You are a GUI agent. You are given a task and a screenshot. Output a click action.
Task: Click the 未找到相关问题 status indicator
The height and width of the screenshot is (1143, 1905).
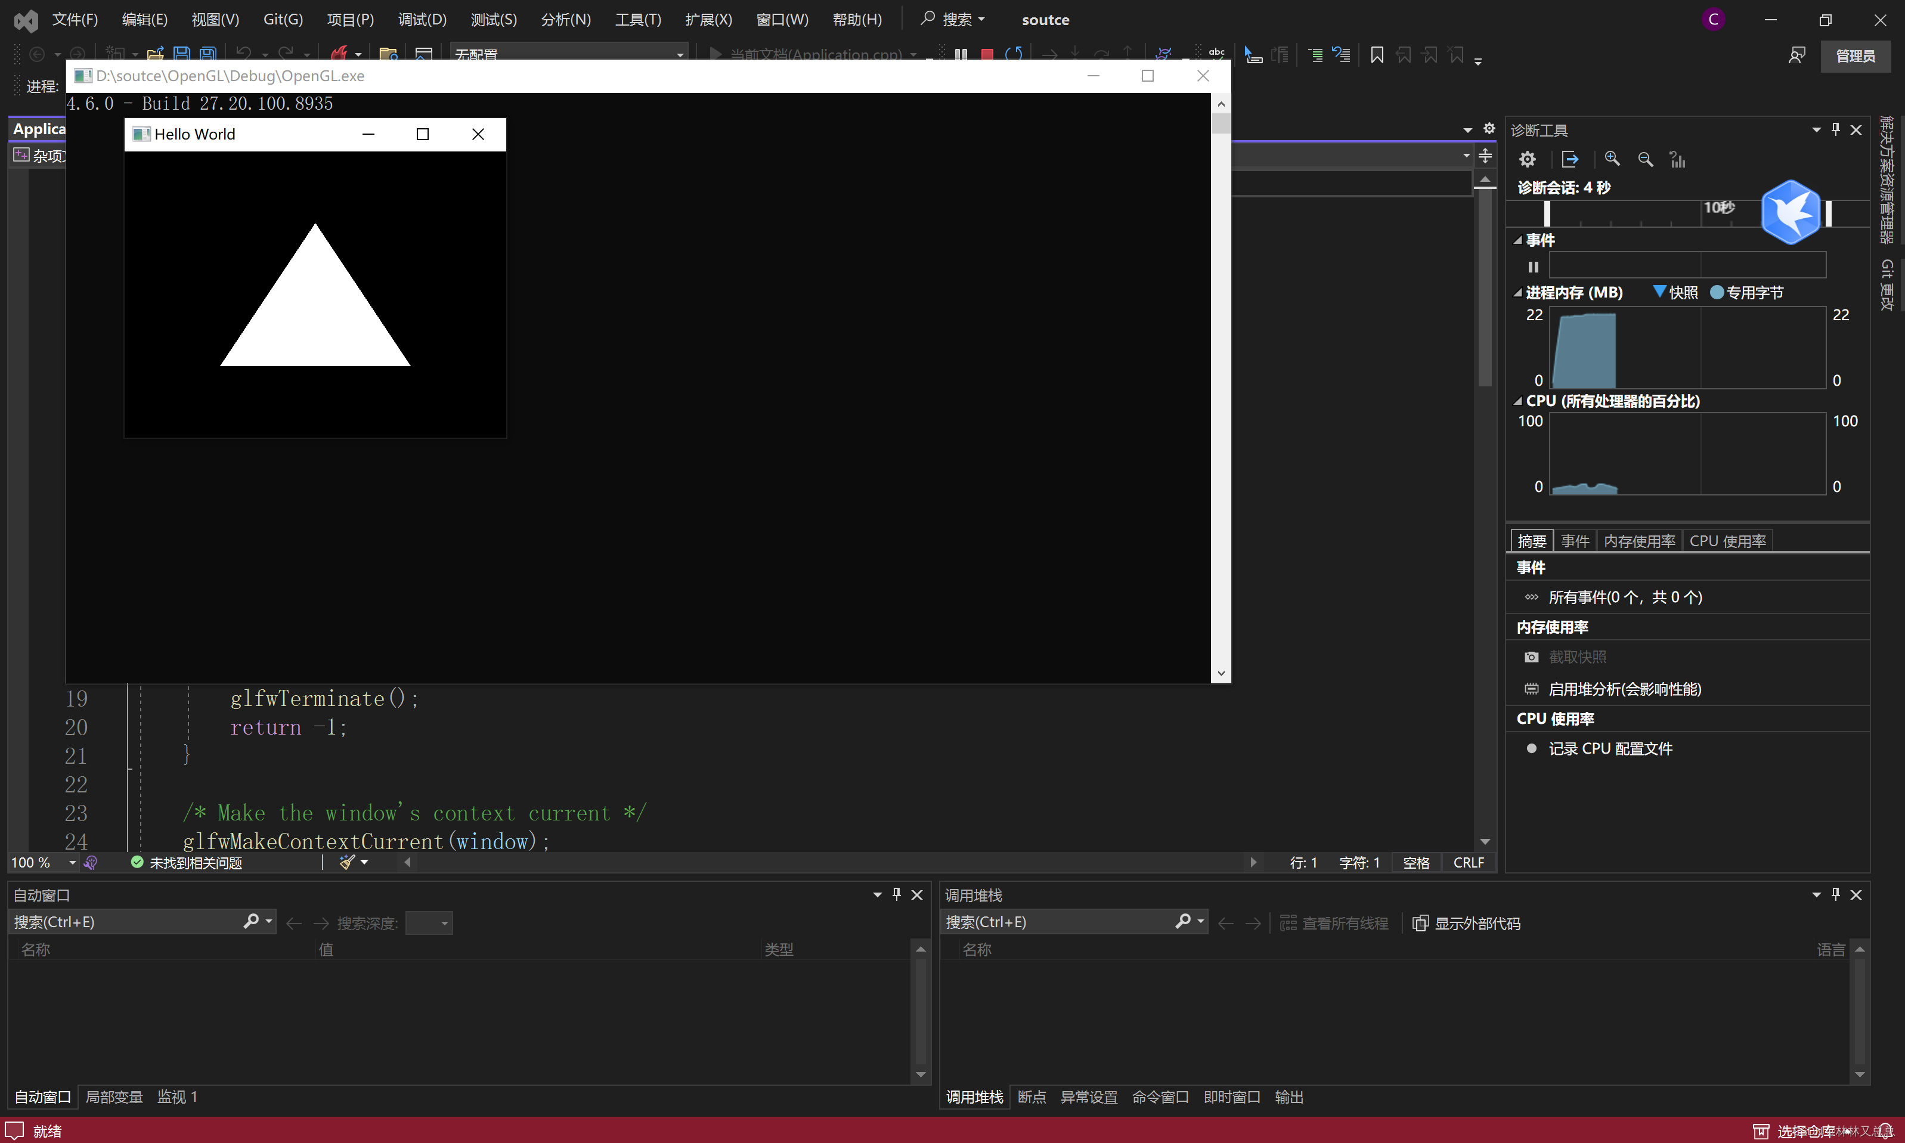187,863
